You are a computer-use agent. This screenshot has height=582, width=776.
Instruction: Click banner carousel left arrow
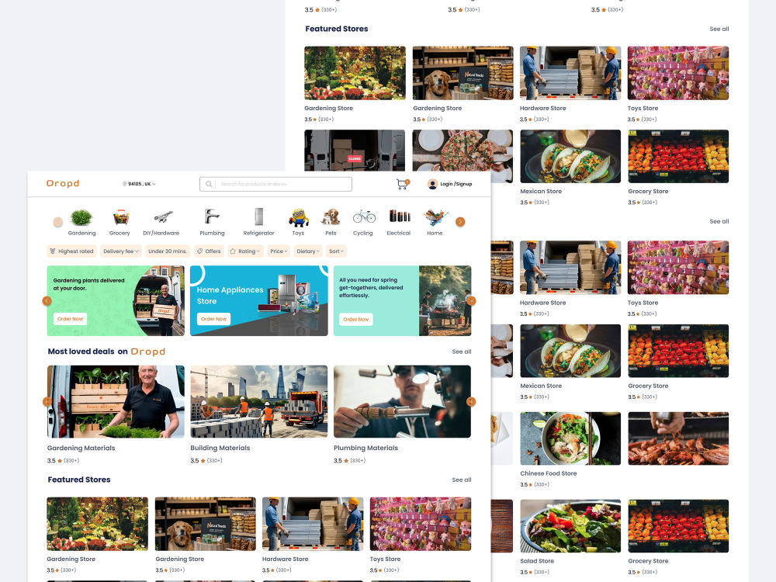click(x=47, y=301)
